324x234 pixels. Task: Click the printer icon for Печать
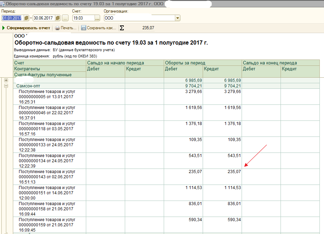(x=57, y=28)
